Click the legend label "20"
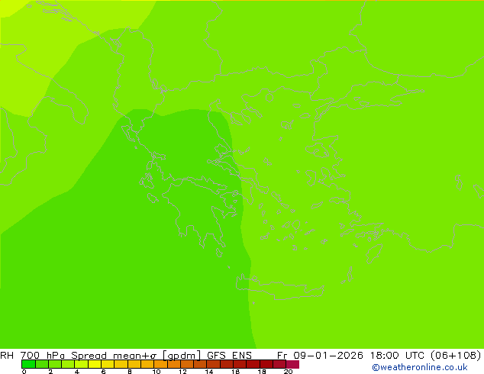 pos(289,372)
